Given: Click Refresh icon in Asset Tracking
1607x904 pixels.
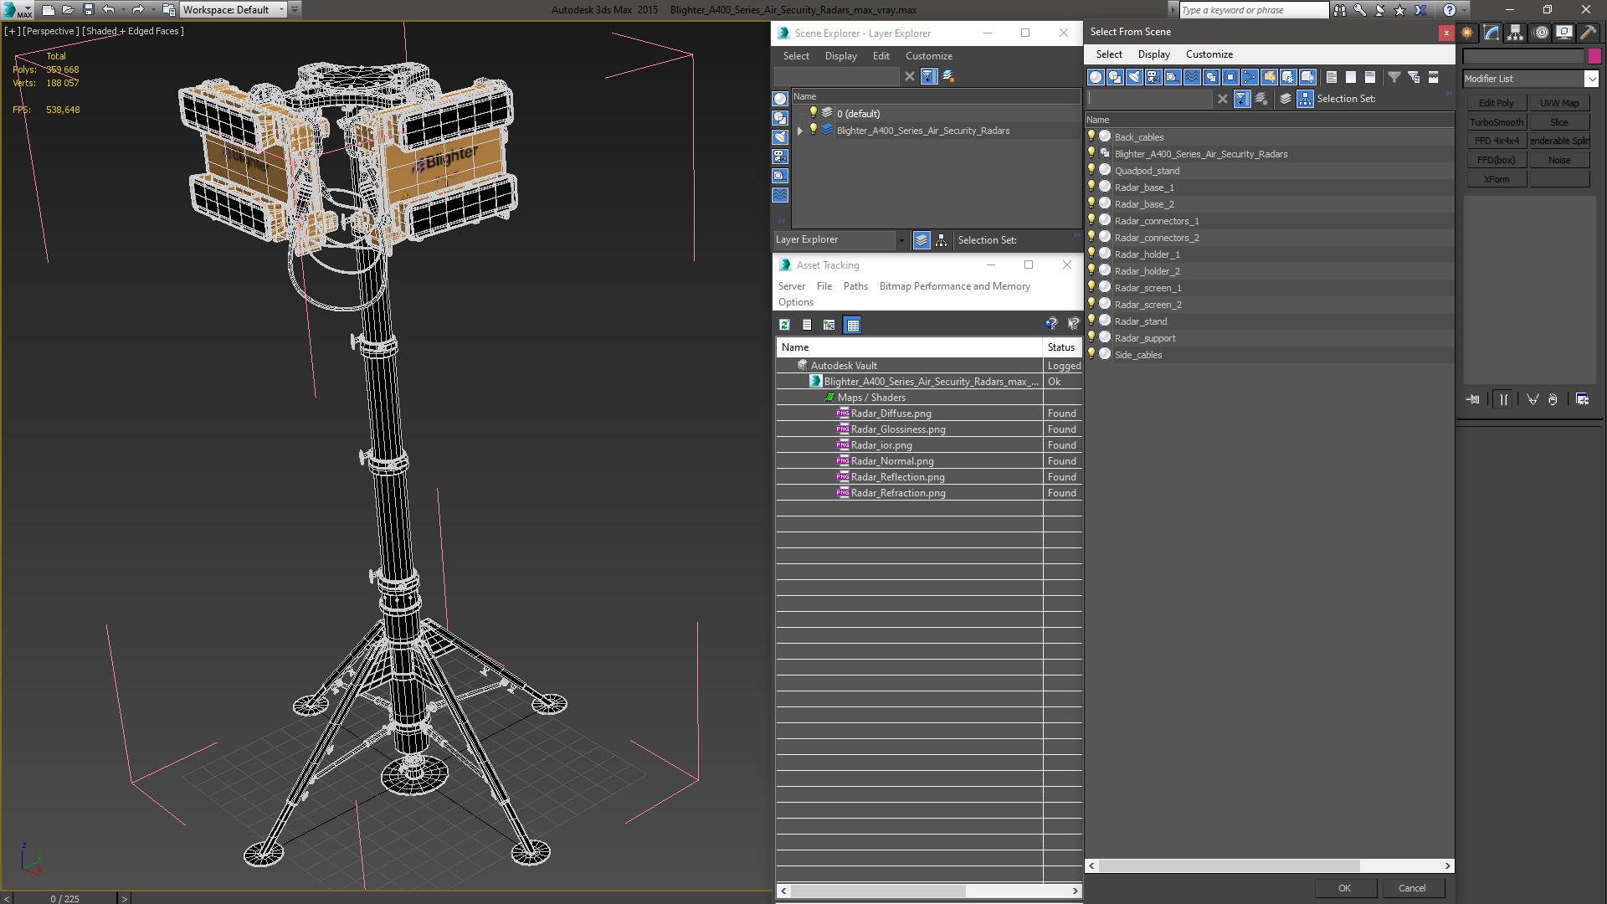Looking at the screenshot, I should [x=784, y=325].
